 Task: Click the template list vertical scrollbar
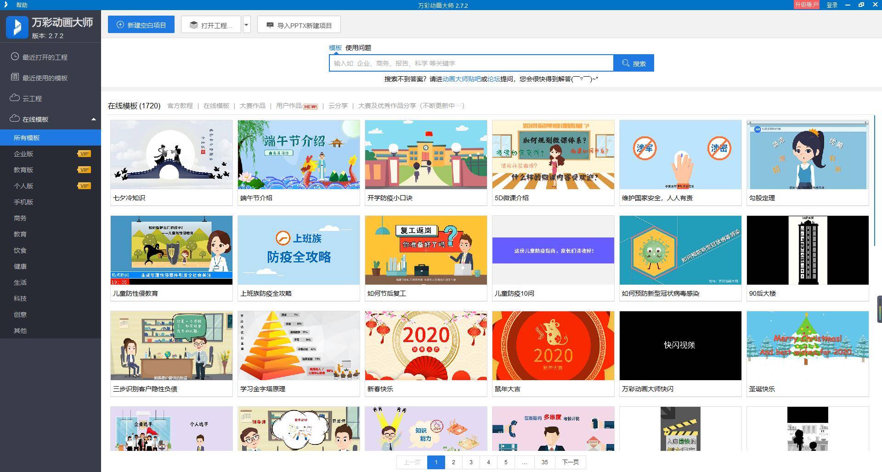[875, 180]
